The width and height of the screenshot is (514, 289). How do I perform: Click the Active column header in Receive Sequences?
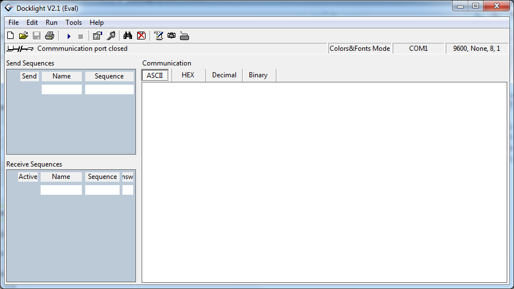tap(28, 177)
